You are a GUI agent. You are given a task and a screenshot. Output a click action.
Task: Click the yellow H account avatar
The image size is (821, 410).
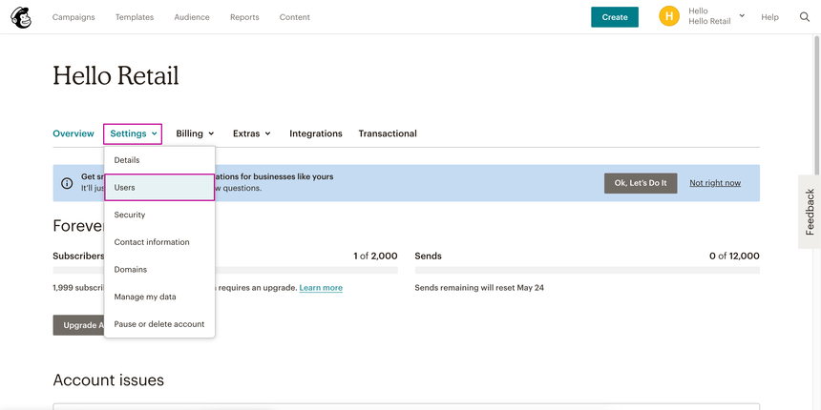(669, 16)
